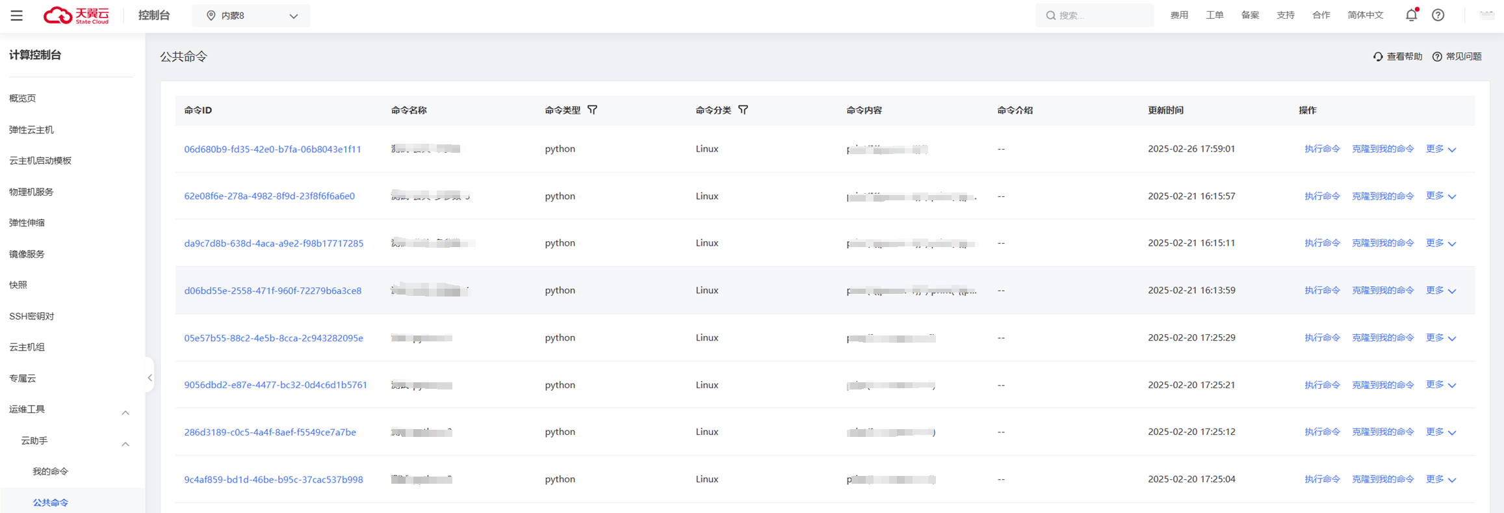Collapse the 云助手 sidebar group
The height and width of the screenshot is (513, 1504).
pos(125,443)
